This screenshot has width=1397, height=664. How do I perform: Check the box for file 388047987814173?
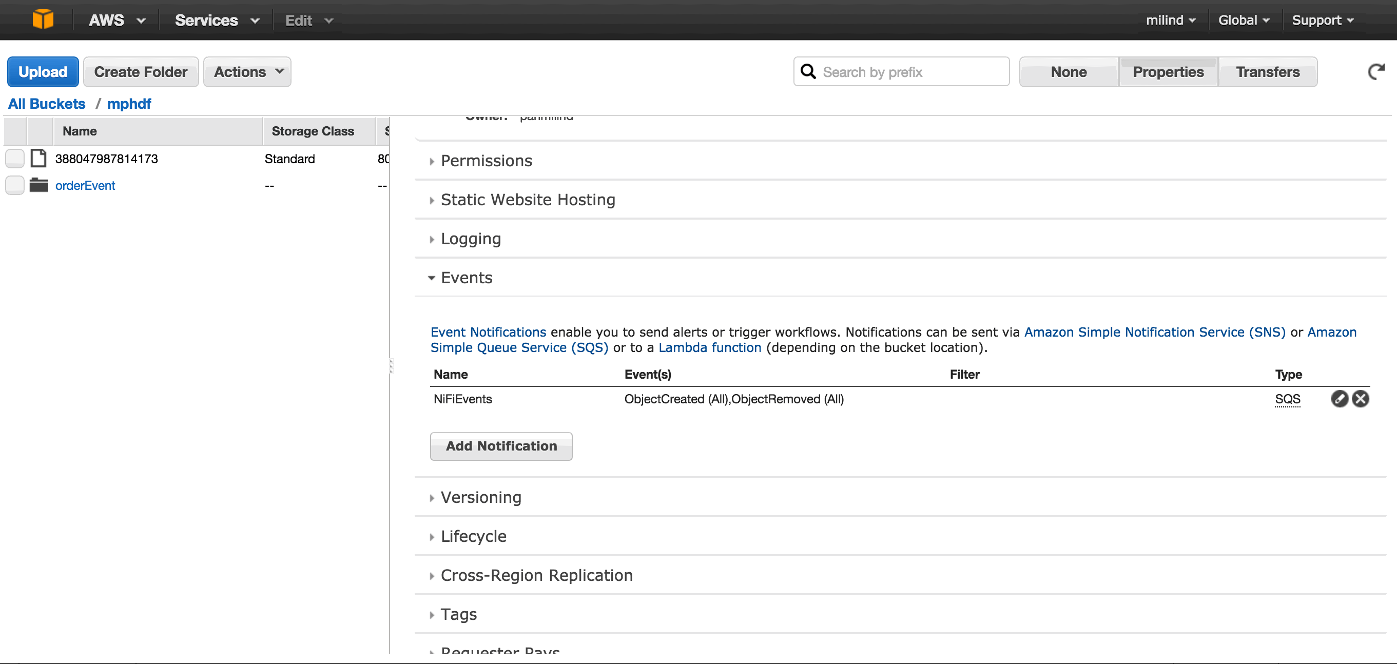tap(15, 158)
